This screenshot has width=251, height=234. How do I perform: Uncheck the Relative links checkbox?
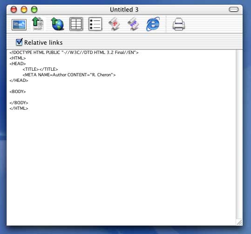(x=19, y=42)
